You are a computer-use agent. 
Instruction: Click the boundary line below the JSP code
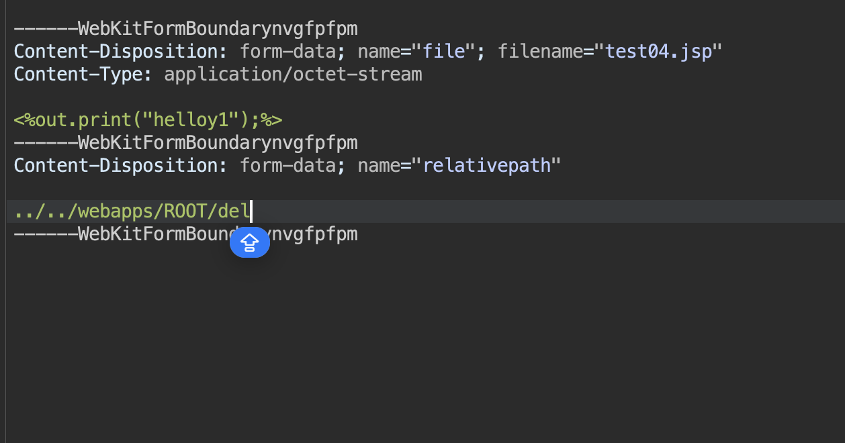pyautogui.click(x=185, y=143)
